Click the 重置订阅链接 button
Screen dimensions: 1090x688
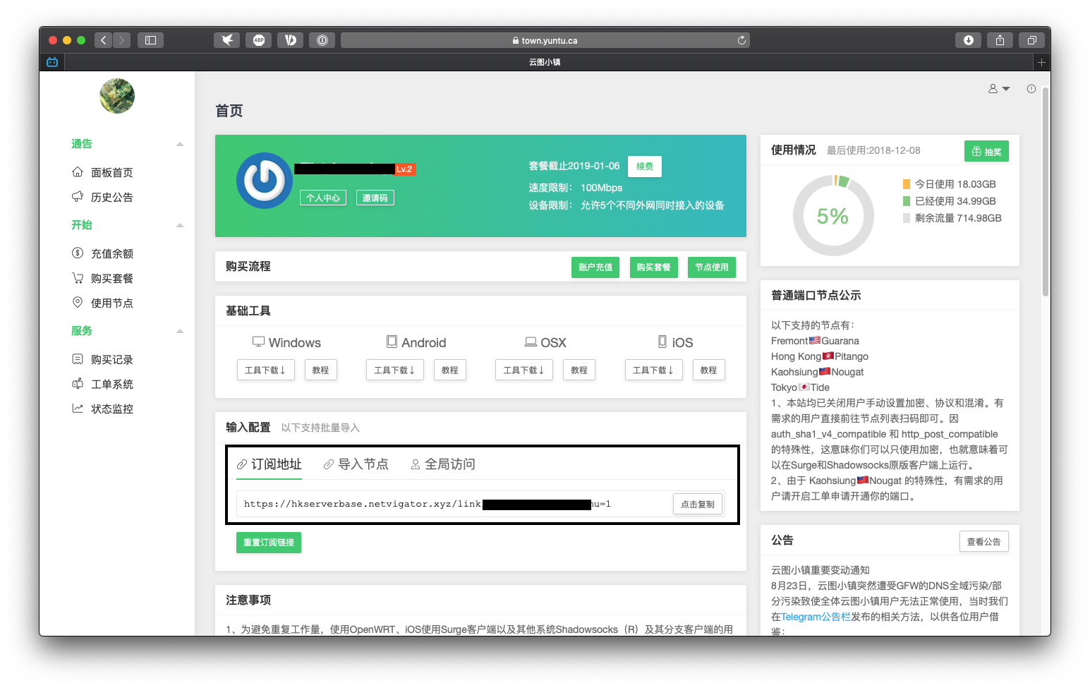pos(269,543)
